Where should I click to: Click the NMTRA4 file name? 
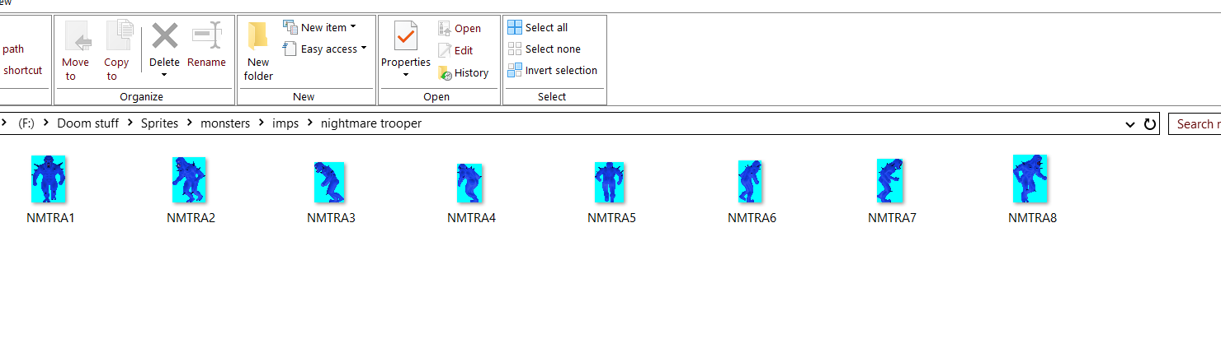[471, 218]
